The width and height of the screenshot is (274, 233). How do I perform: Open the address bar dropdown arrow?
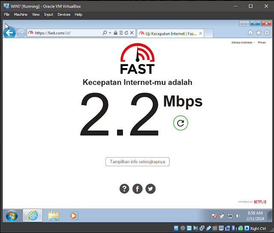(x=110, y=33)
